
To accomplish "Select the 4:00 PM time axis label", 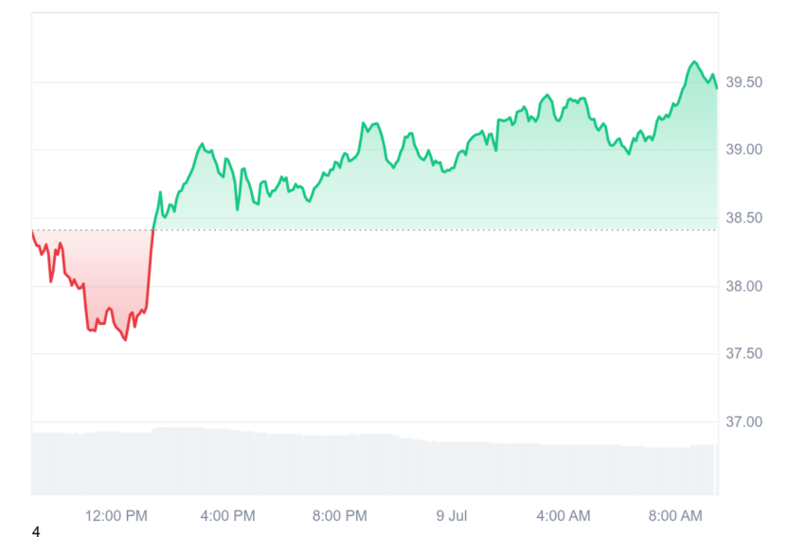I will point(228,516).
